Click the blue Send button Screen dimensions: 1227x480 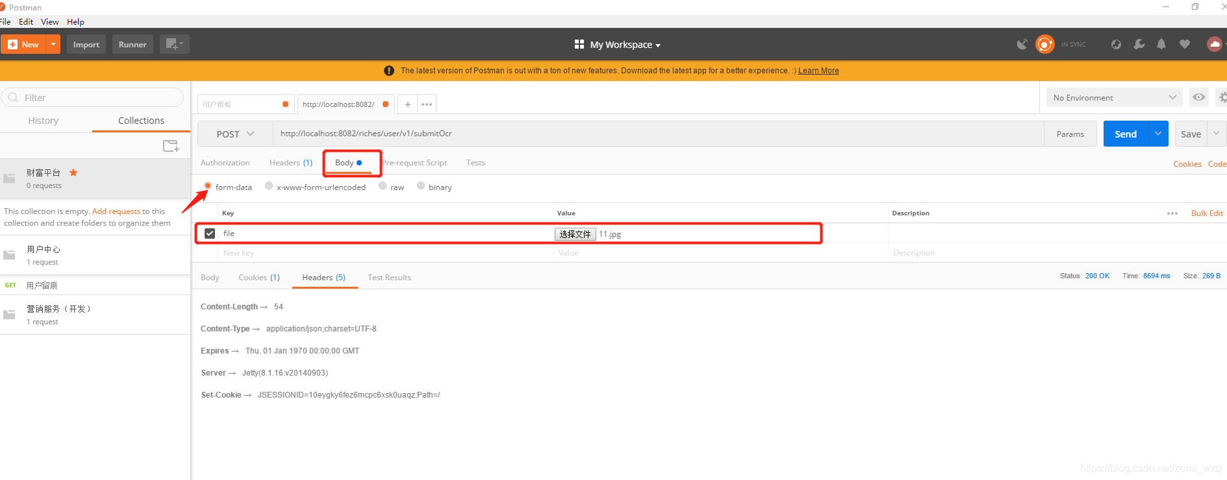pos(1126,134)
